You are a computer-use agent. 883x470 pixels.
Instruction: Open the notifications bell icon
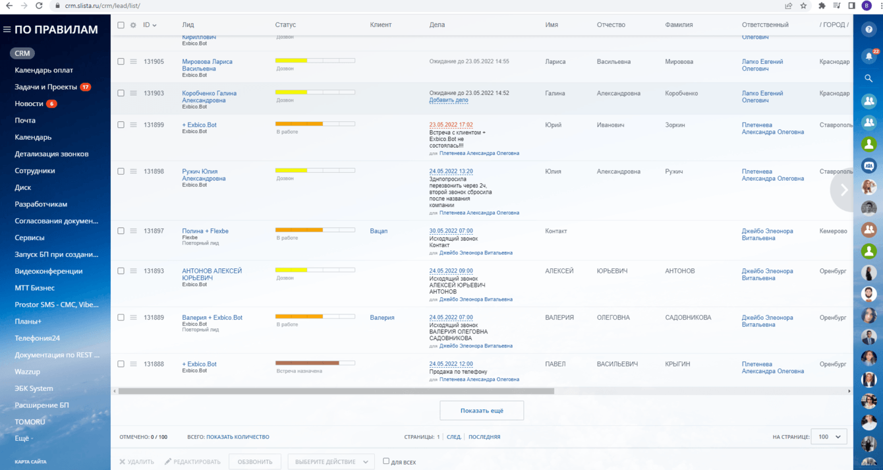(x=869, y=57)
